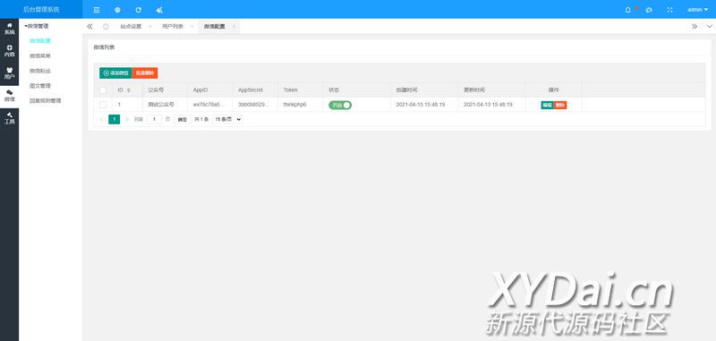Open the tab options down-chevron menu
Image resolution: width=716 pixels, height=341 pixels.
709,27
